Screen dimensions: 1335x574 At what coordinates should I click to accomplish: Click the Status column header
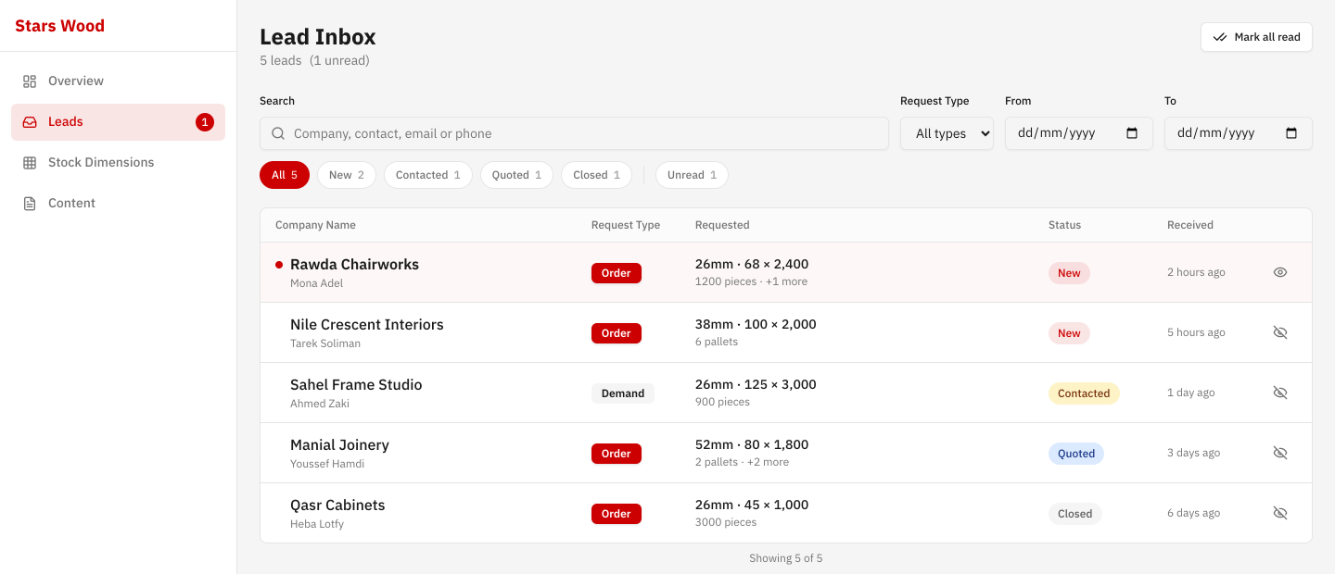[1064, 225]
